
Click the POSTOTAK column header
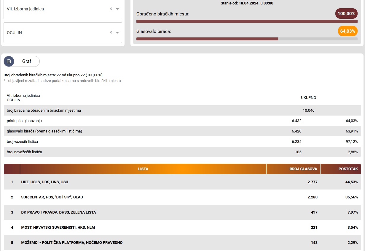coord(348,169)
